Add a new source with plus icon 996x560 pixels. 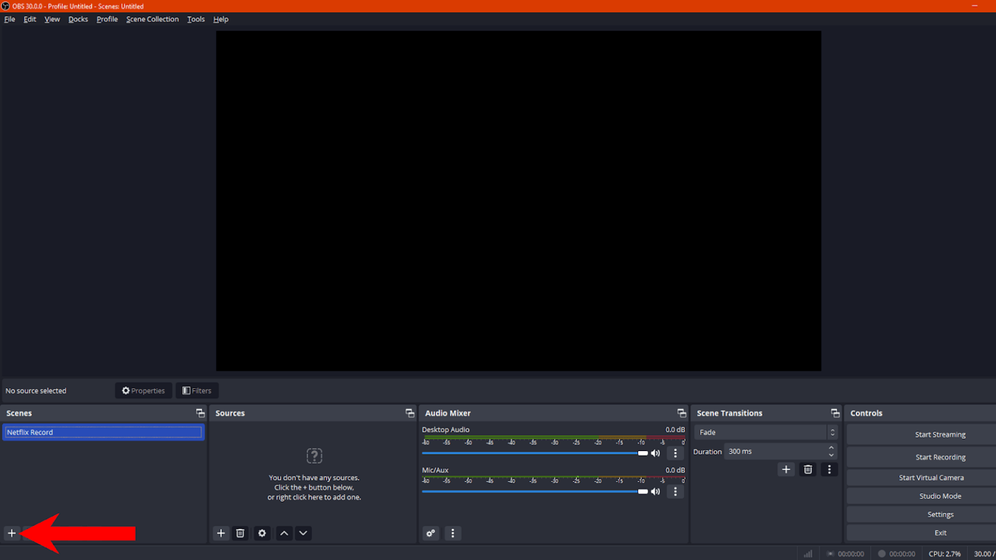point(221,533)
